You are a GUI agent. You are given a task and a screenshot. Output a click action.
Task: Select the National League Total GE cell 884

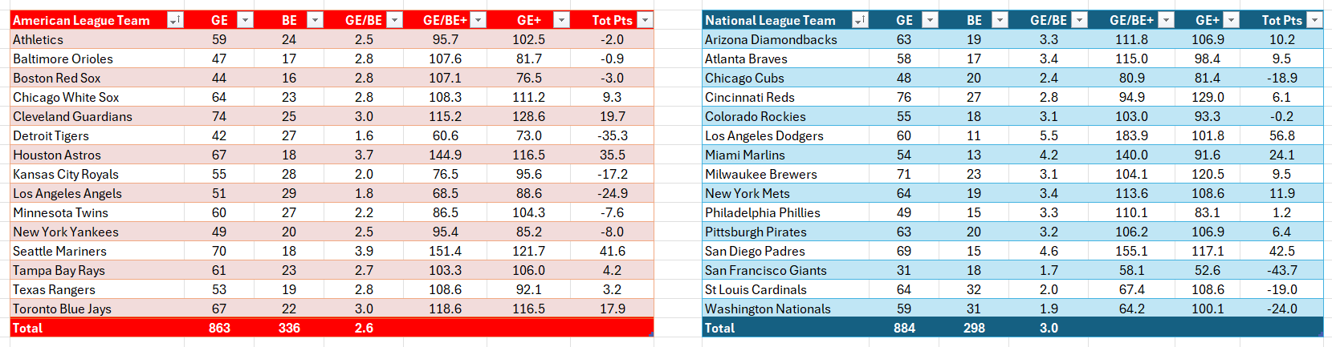point(904,328)
